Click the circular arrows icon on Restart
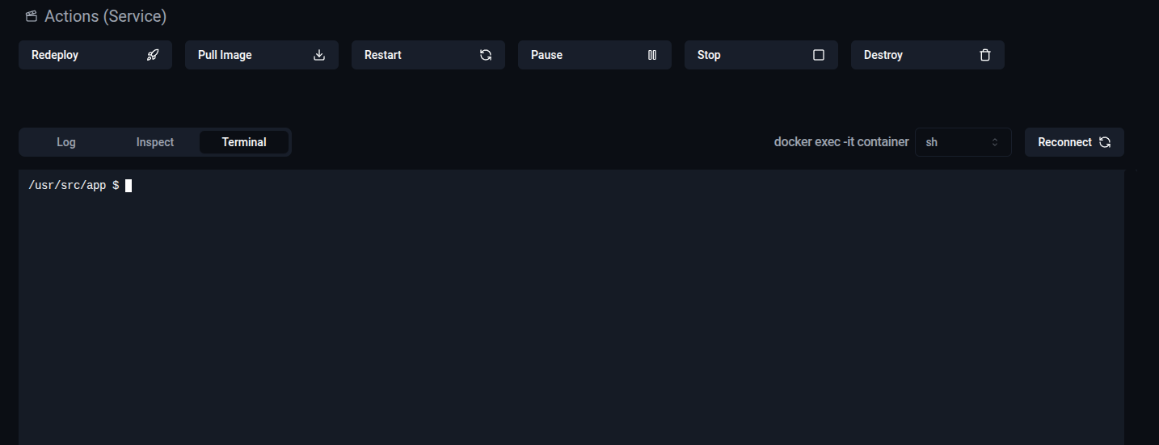The image size is (1159, 445). 486,55
